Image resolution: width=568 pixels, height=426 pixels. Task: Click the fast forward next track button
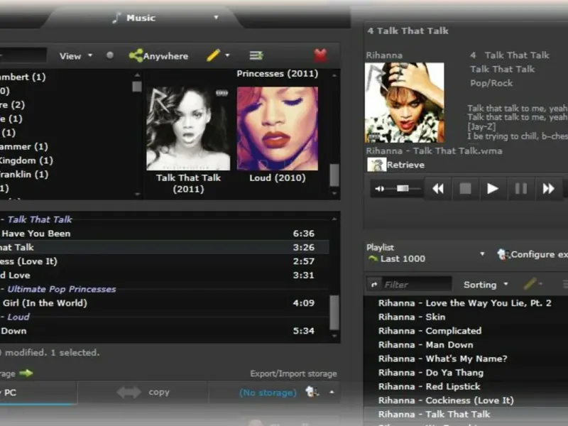pos(548,188)
